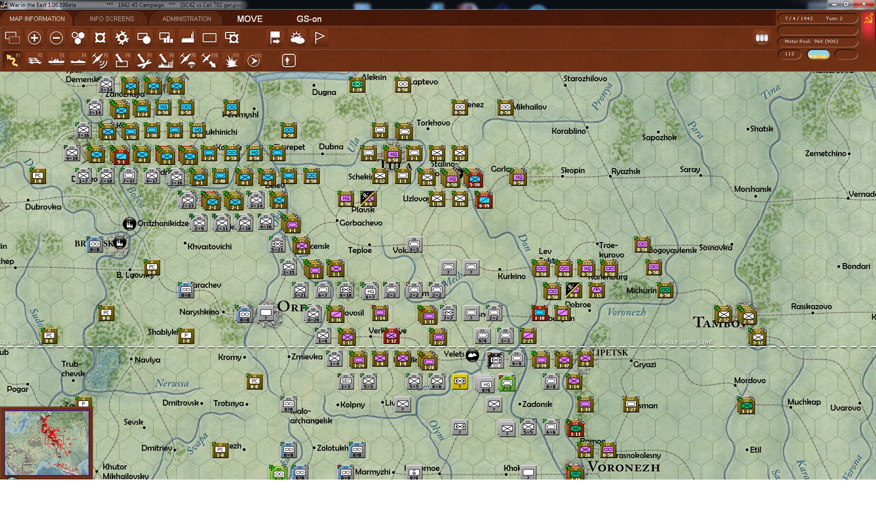Show weather using the sun-cloud icon
876x512 pixels.
(297, 38)
